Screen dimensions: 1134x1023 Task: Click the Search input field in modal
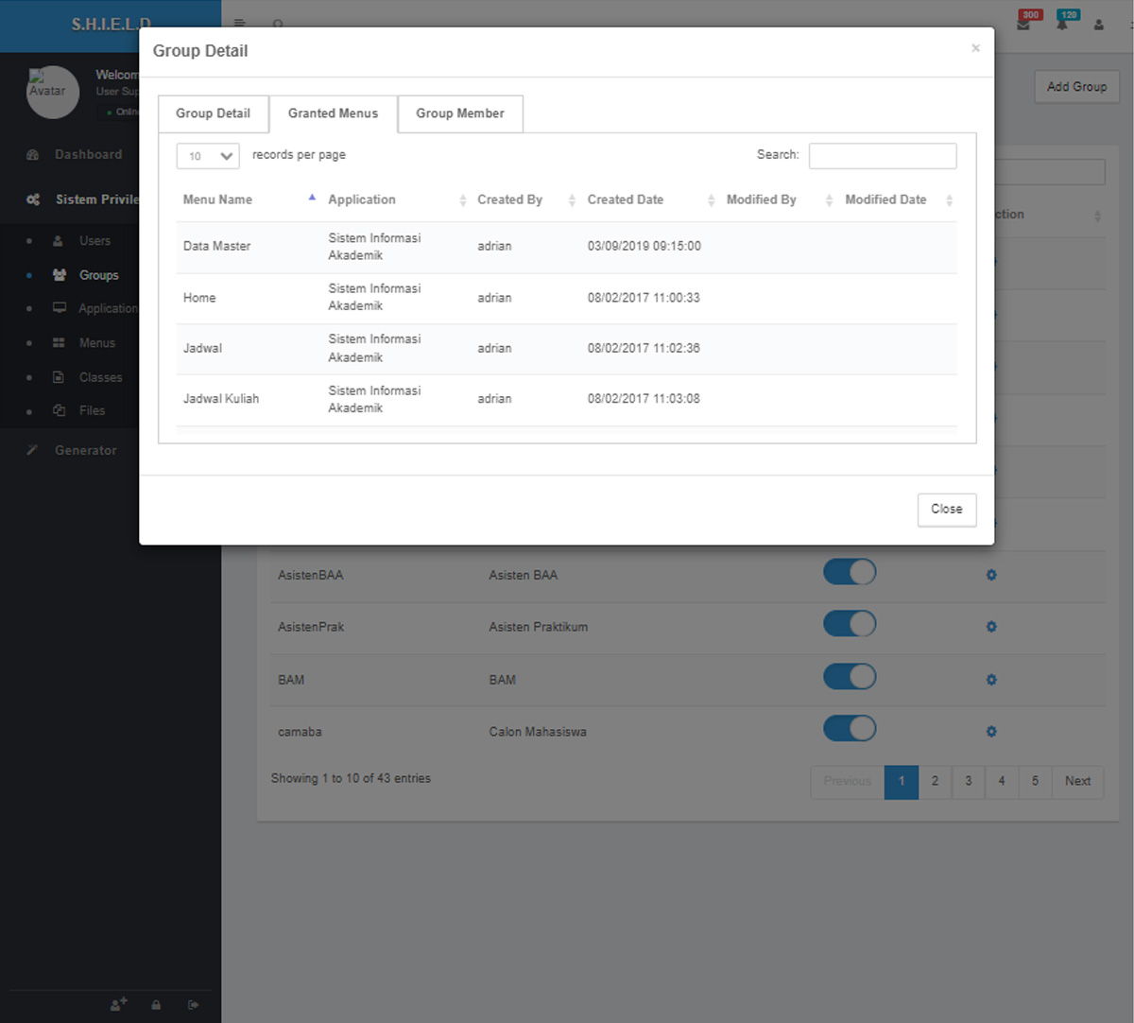[883, 156]
